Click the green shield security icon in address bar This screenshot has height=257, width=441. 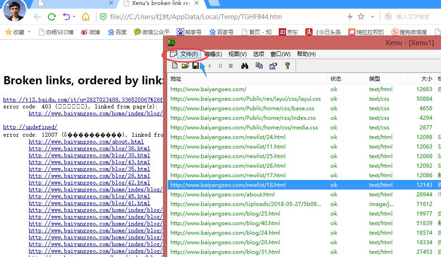tap(103, 17)
